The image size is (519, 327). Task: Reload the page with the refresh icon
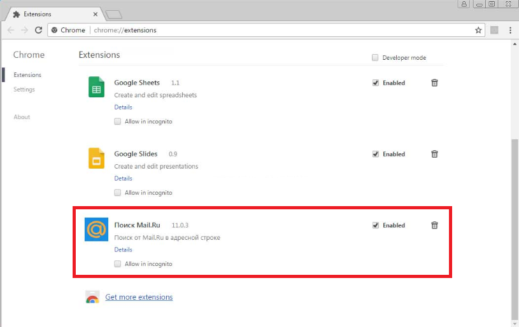click(x=38, y=30)
